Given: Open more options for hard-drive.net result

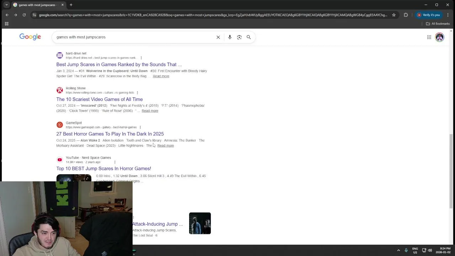Looking at the screenshot, I should [x=141, y=58].
